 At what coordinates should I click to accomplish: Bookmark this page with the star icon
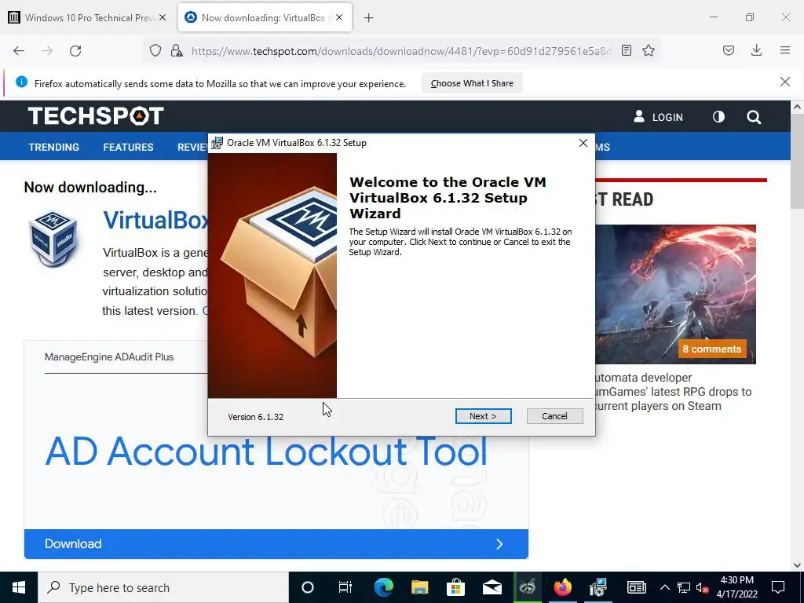pos(648,50)
